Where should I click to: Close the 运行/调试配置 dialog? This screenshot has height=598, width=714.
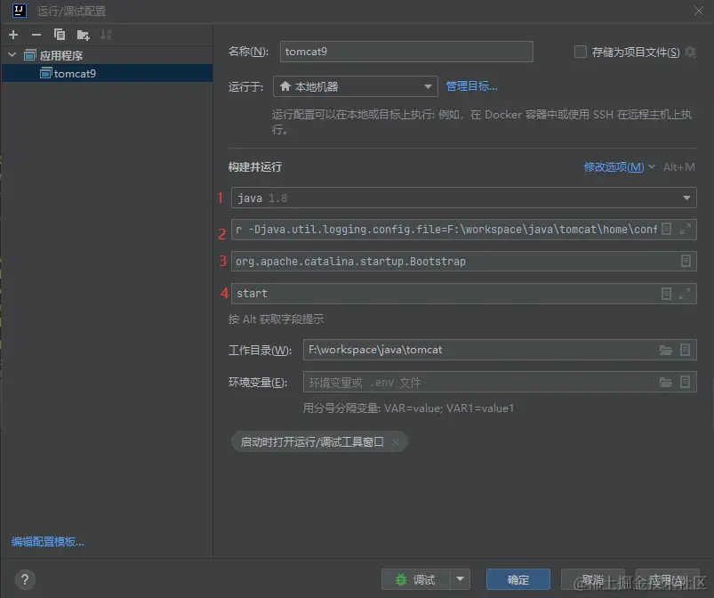(x=699, y=11)
